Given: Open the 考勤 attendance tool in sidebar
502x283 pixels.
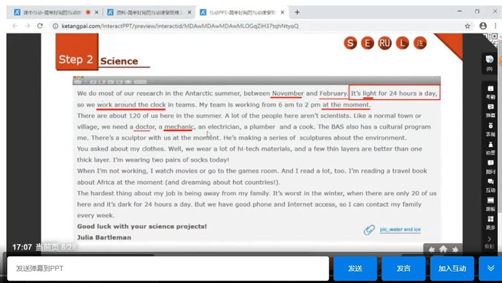Looking at the screenshot, I should (x=489, y=90).
